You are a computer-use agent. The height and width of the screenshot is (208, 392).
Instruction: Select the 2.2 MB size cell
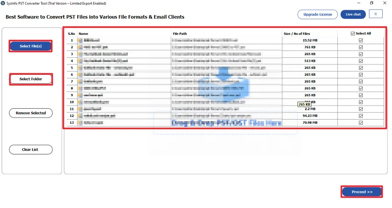pos(310,109)
